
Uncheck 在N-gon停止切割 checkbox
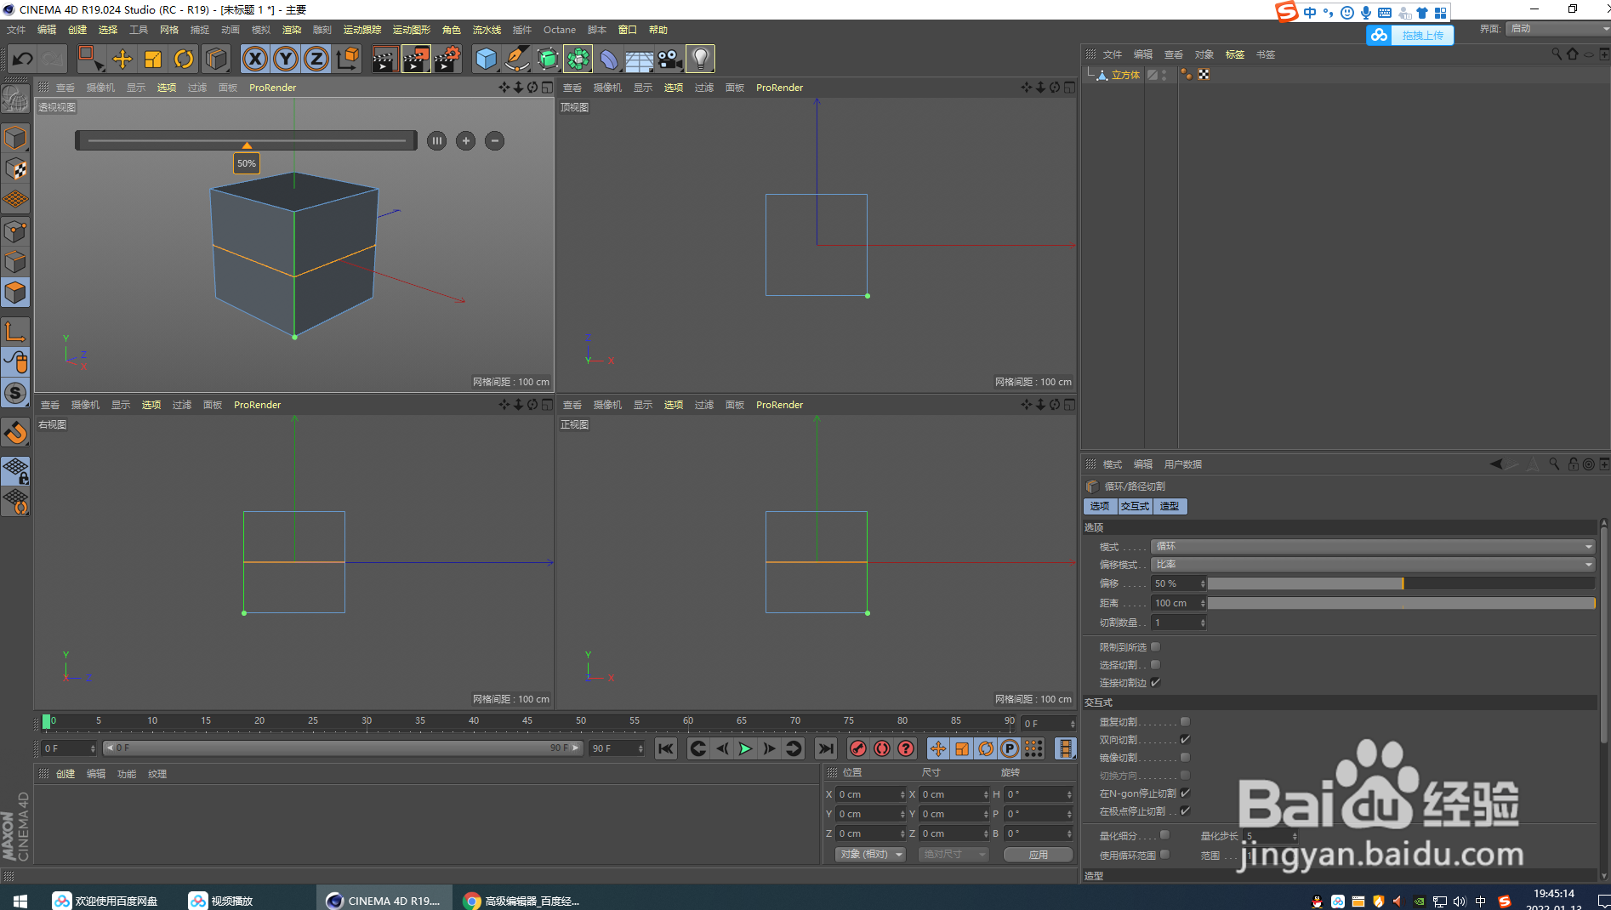pyautogui.click(x=1185, y=793)
